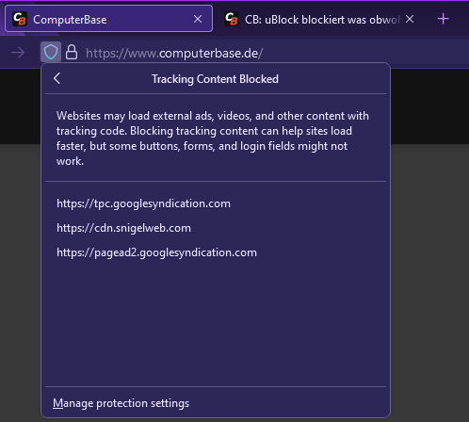
Task: Click the ComputerBase tab favicon
Action: (20, 19)
